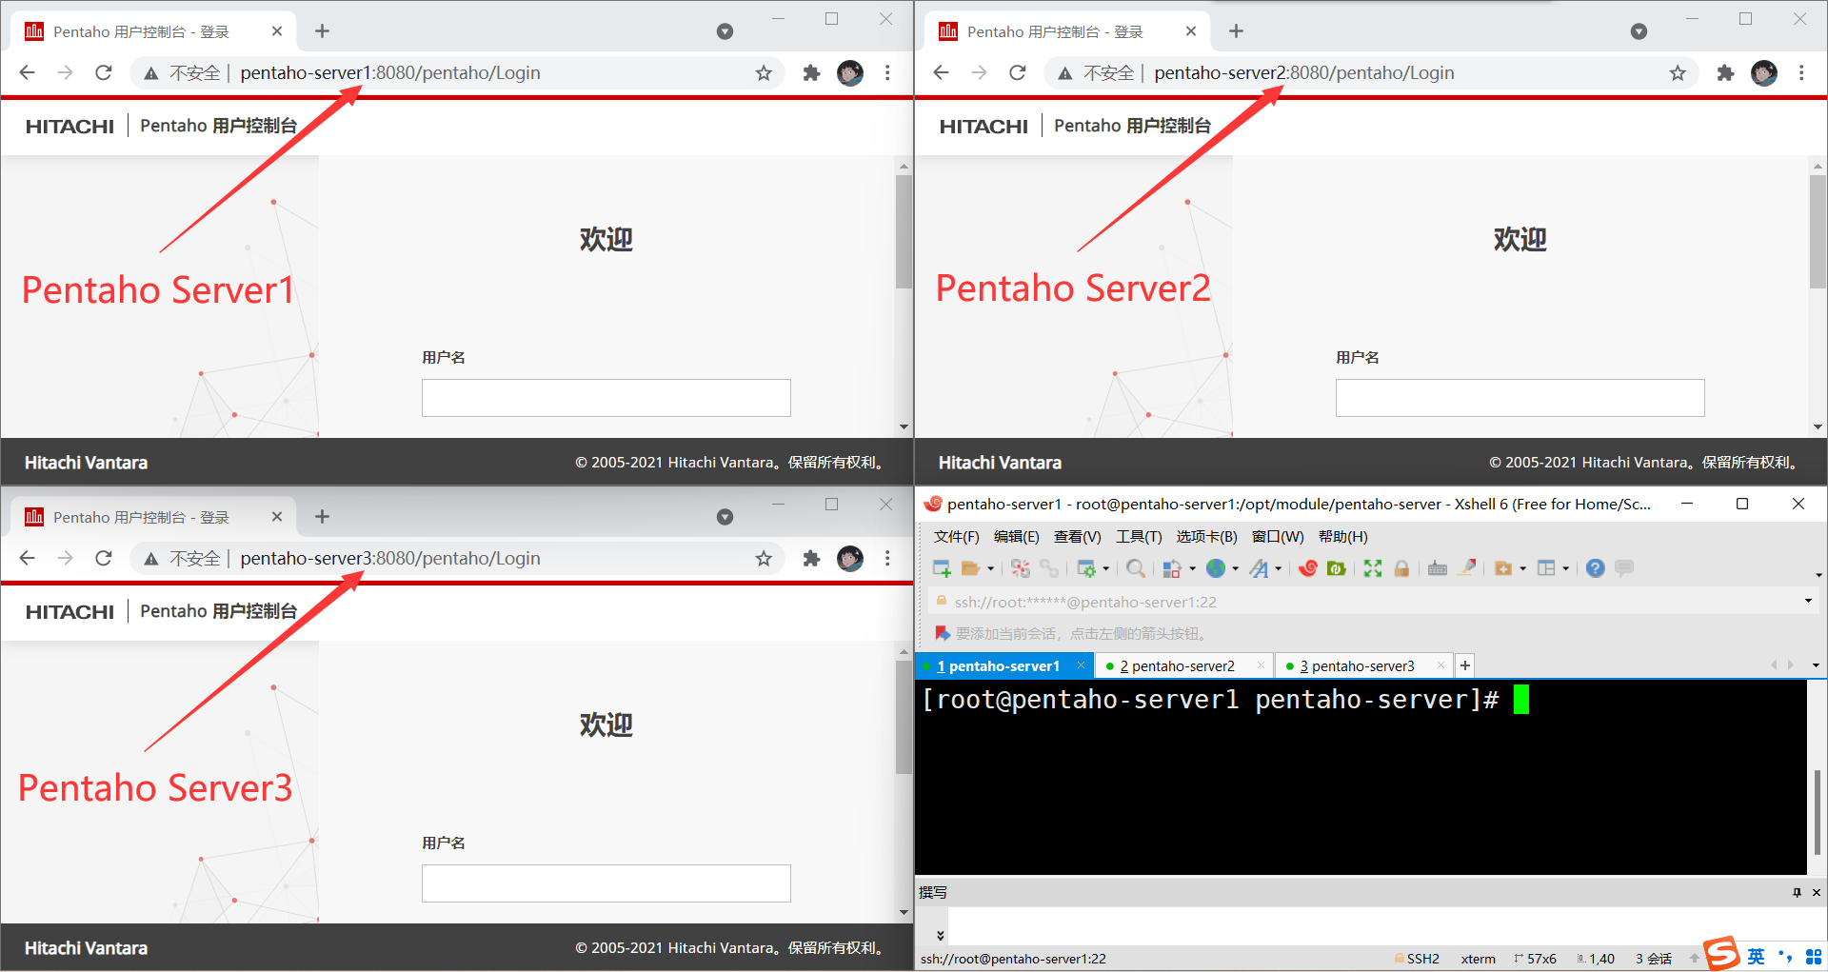The height and width of the screenshot is (972, 1828).
Task: Click the chat bubble icon in Xshell toolbar
Action: 1624,568
